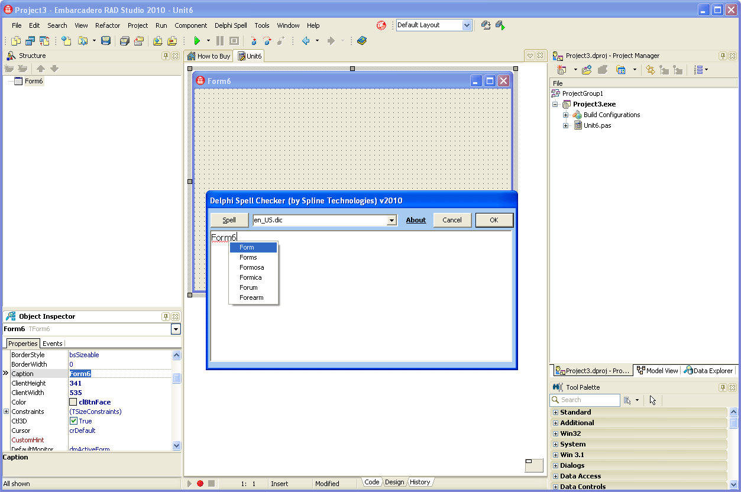Switch to the How to Buy tab
Viewport: 741px width, 492px height.
(x=209, y=56)
